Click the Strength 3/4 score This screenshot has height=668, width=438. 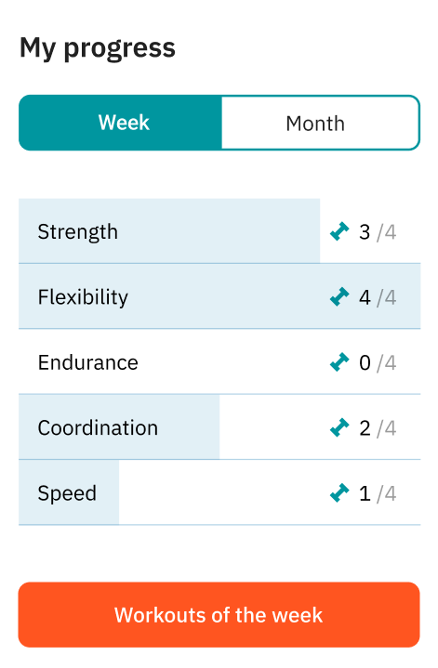(378, 232)
